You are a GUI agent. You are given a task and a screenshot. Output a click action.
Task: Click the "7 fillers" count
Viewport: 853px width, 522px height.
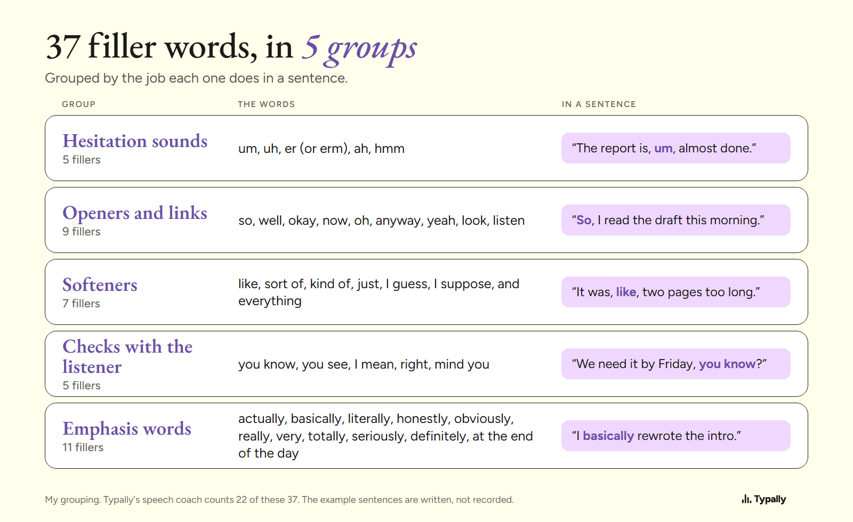pyautogui.click(x=82, y=304)
